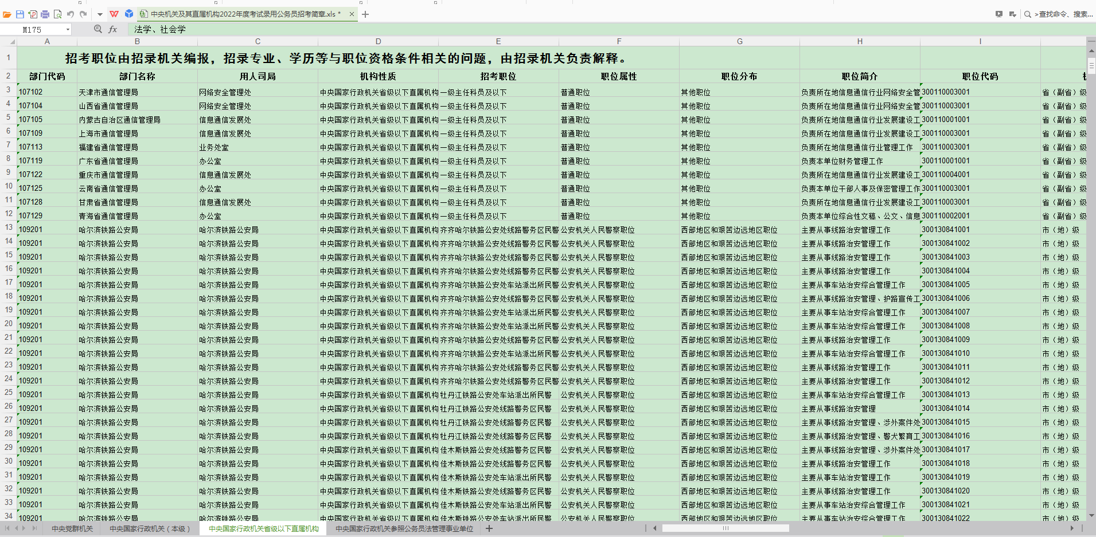
Task: Open a file with the folder icon
Action: click(x=8, y=13)
